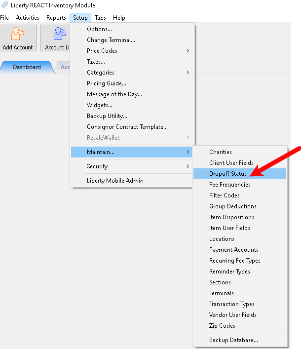Click the Liberty REACT app icon in title bar

tap(4, 5)
